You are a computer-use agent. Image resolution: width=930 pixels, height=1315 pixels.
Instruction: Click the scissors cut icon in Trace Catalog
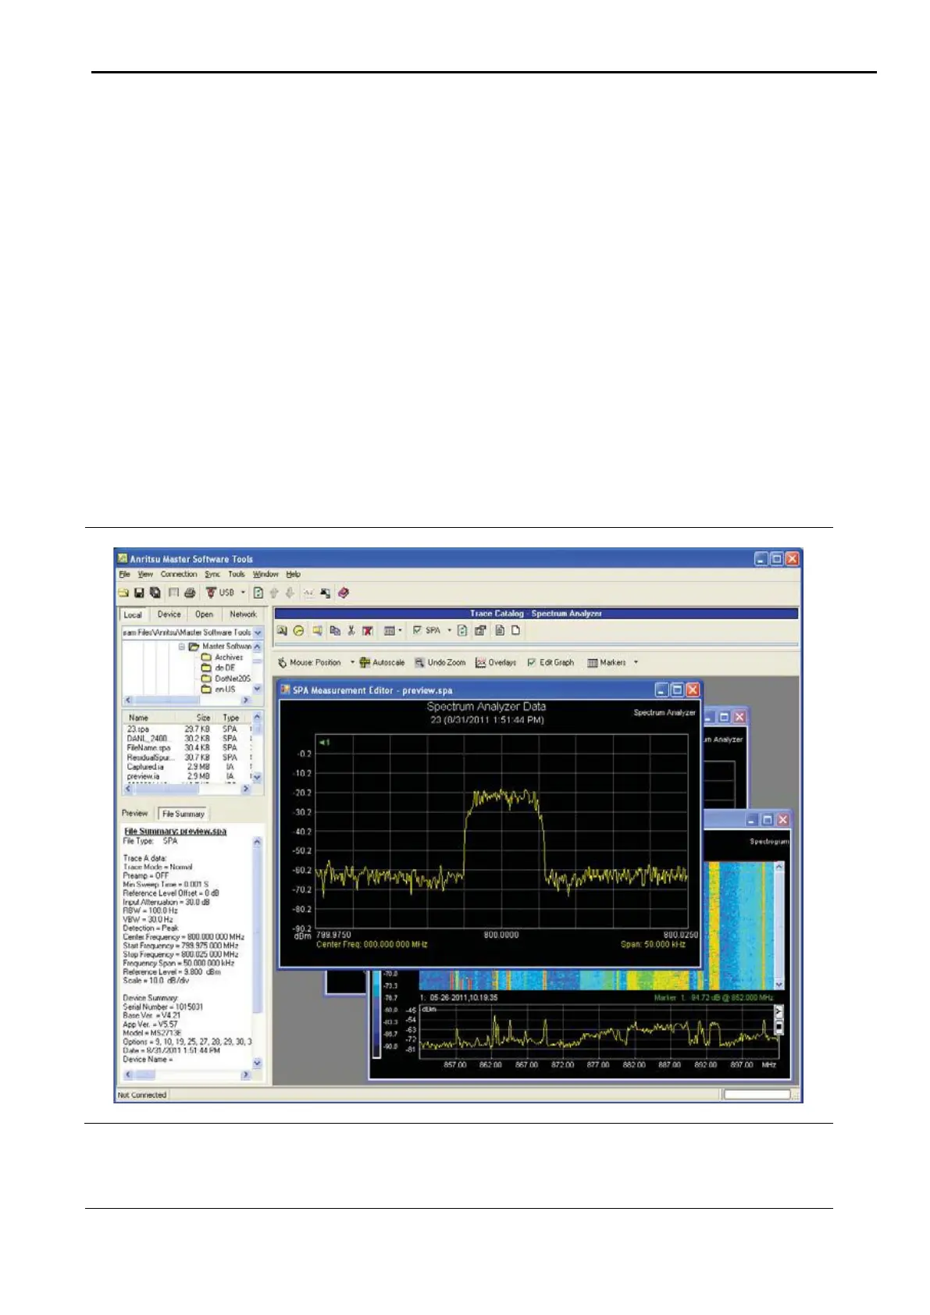click(x=351, y=630)
